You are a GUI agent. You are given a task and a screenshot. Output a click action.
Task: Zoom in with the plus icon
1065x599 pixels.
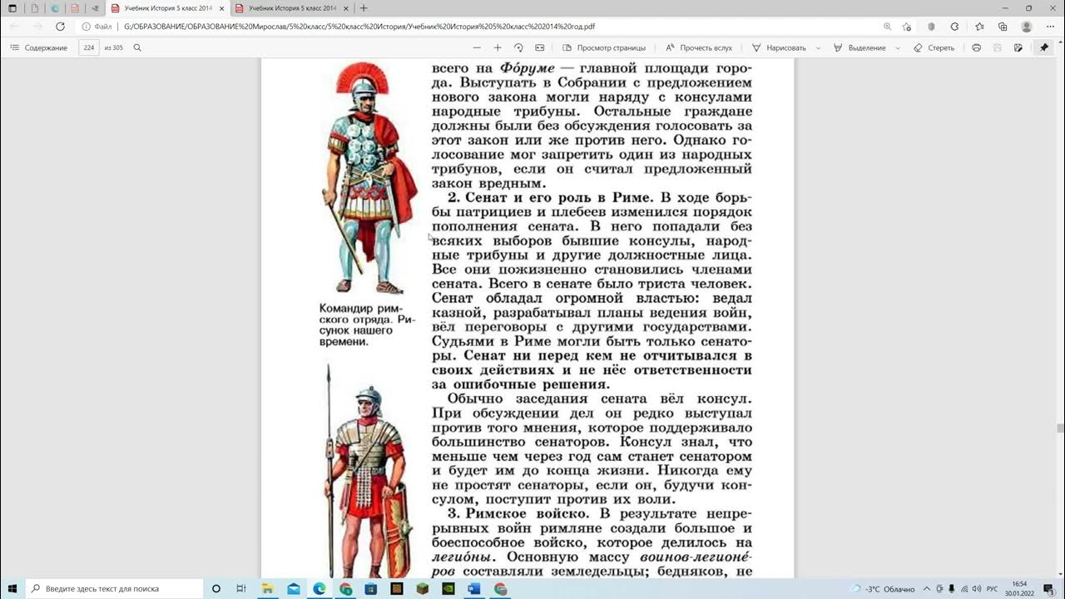[x=498, y=47]
